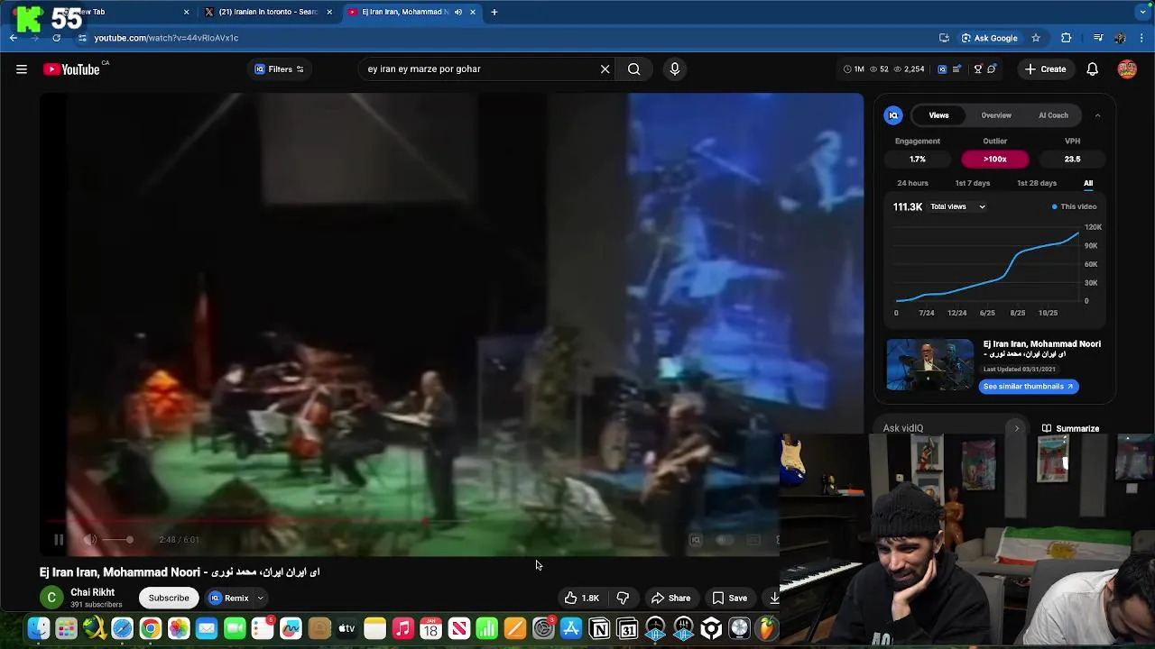Image resolution: width=1155 pixels, height=649 pixels.
Task: Open the Chai Rikht channel name link
Action: 92,592
